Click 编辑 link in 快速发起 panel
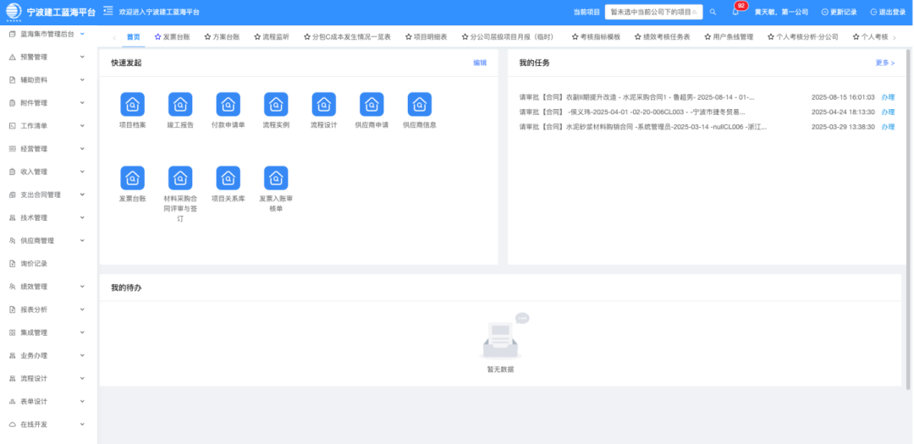Viewport: 914px width, 444px height. pyautogui.click(x=480, y=63)
